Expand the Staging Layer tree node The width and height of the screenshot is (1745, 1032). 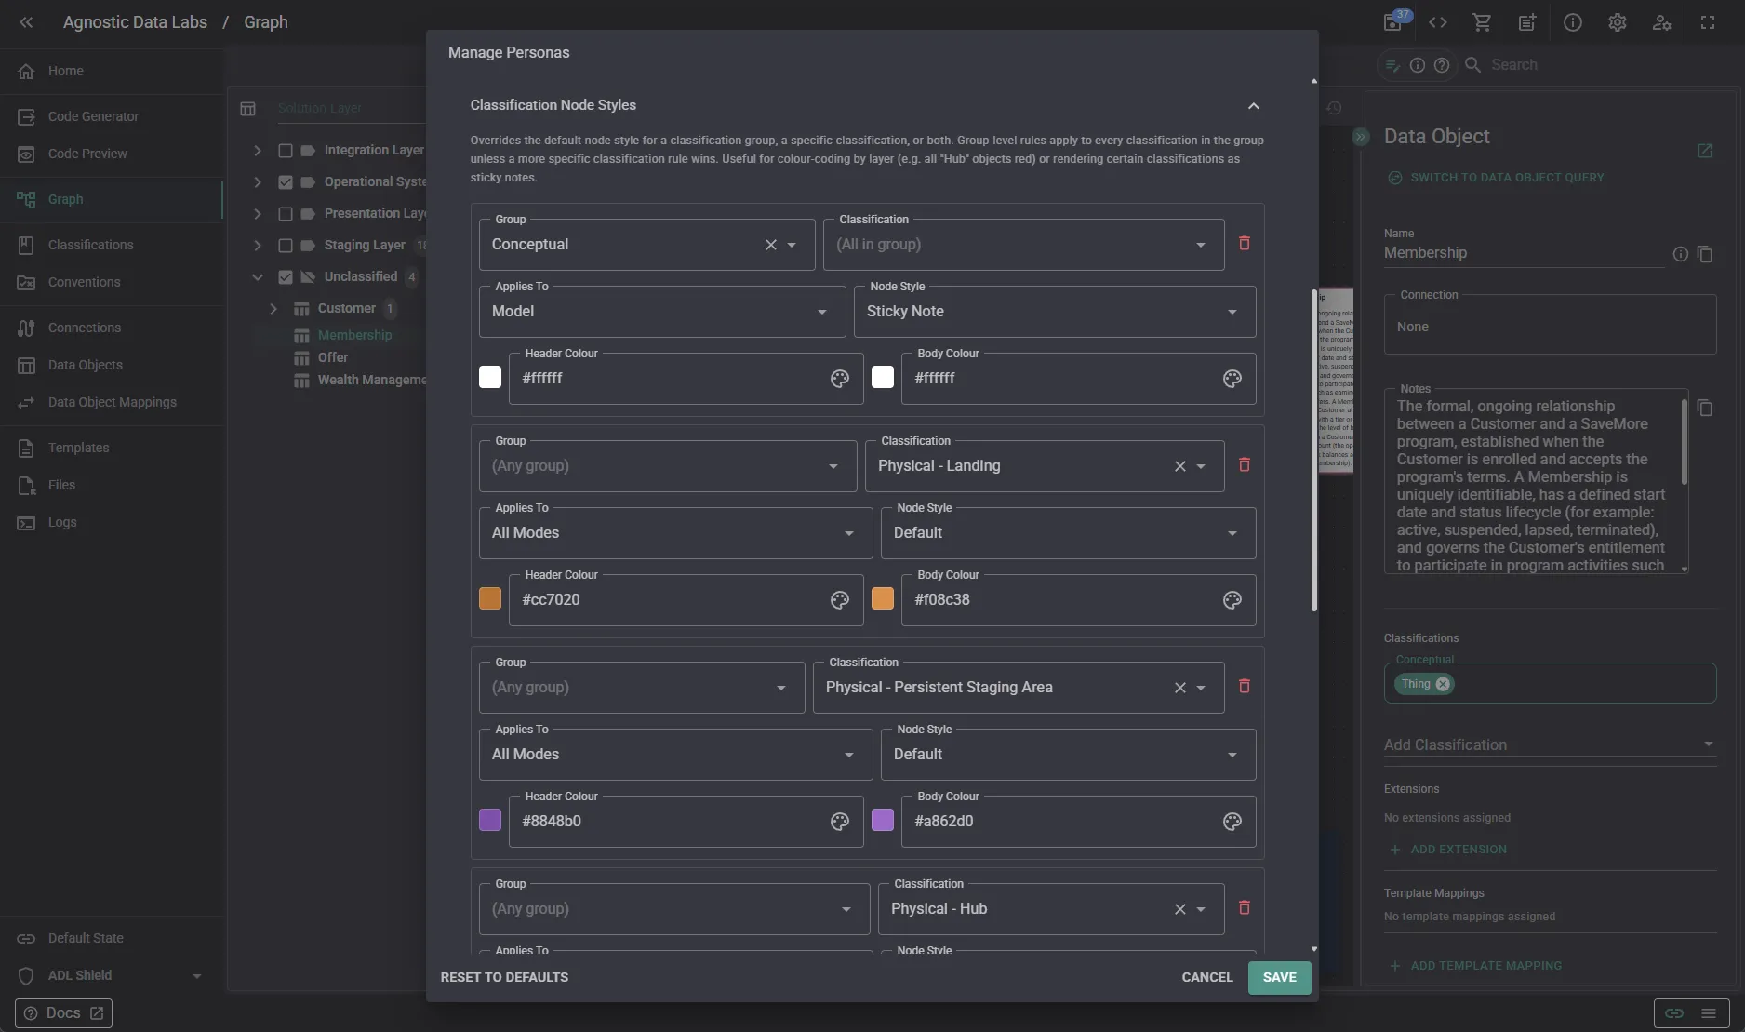coord(258,246)
